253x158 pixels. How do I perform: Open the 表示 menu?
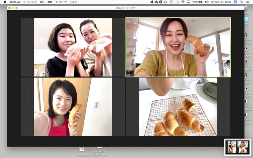point(42,2)
